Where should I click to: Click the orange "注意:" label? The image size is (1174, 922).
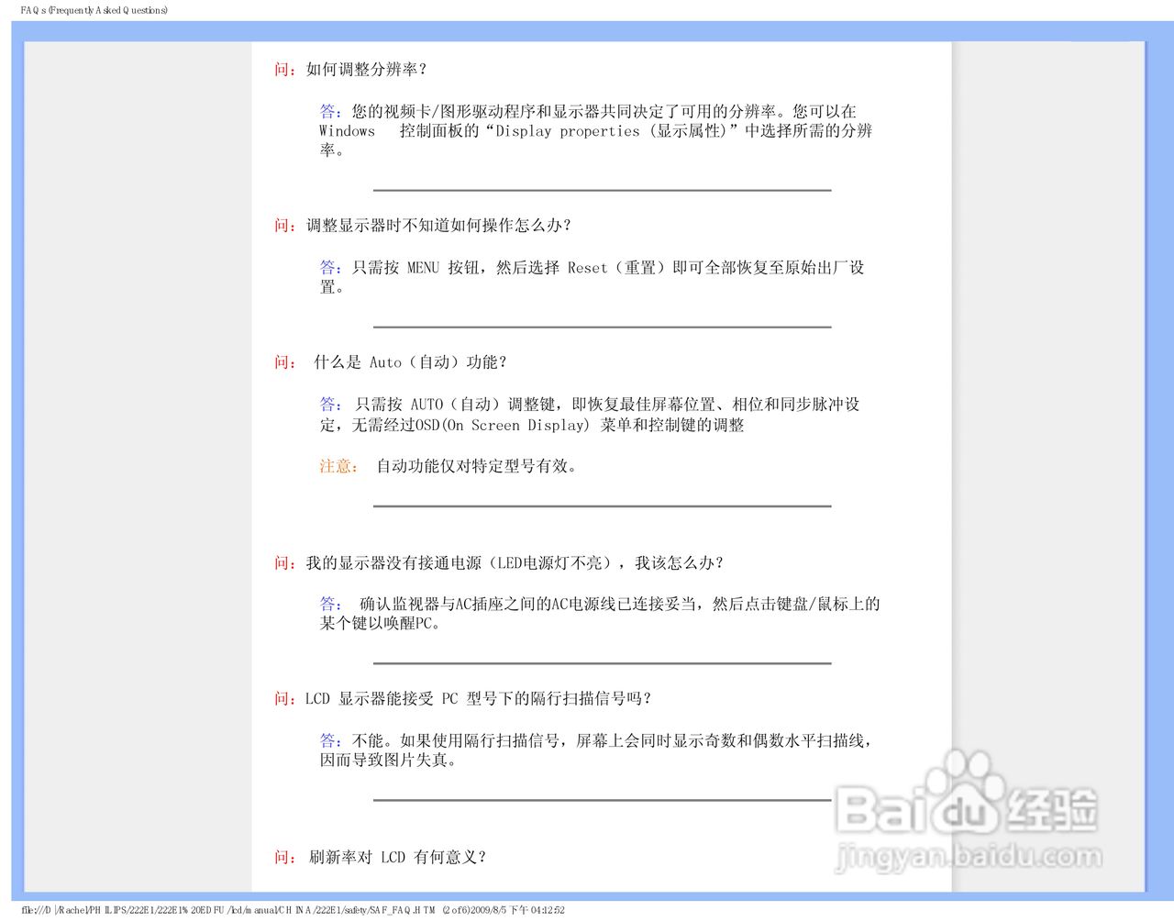[x=338, y=466]
